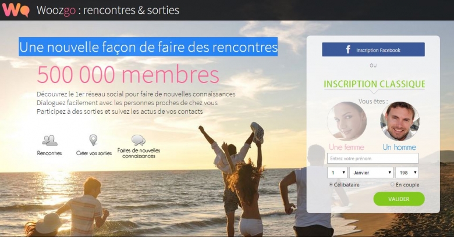Click the Un homme label

coord(399,147)
